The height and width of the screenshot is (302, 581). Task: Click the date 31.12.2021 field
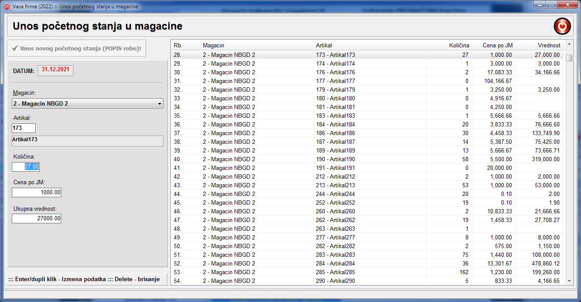(x=56, y=70)
